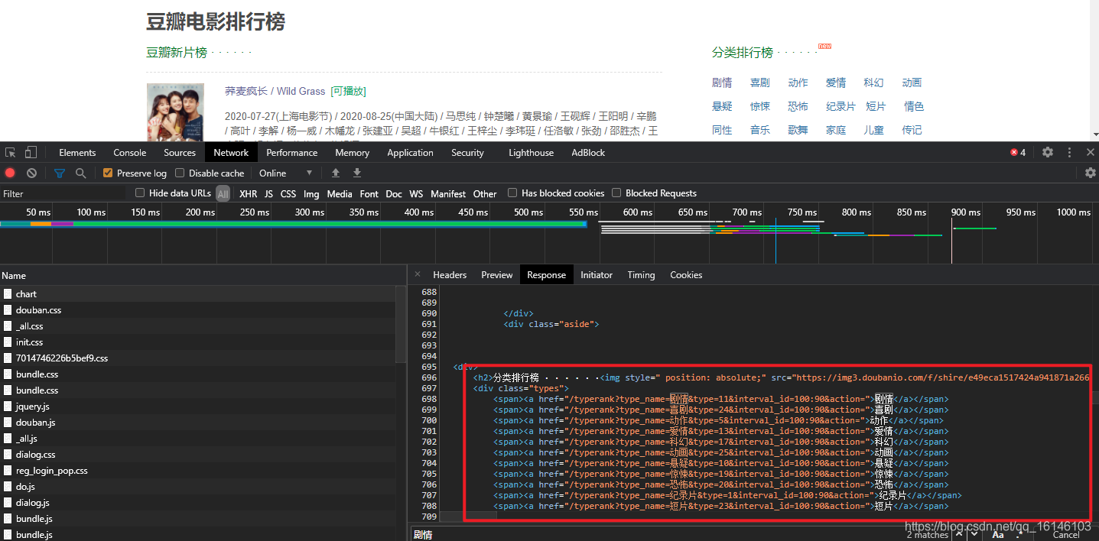
Task: Switch to the Console panel
Action: [130, 152]
